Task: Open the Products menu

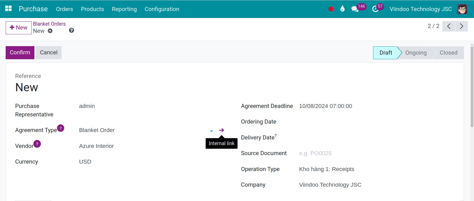Action: click(x=92, y=9)
